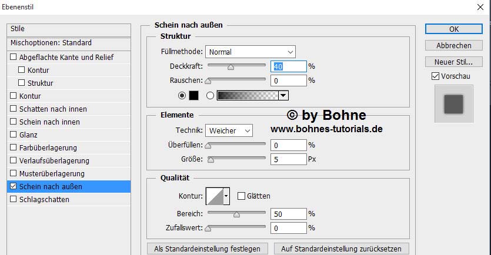Image resolution: width=491 pixels, height=255 pixels.
Task: Toggle the Vorschau preview checkbox
Action: (435, 76)
